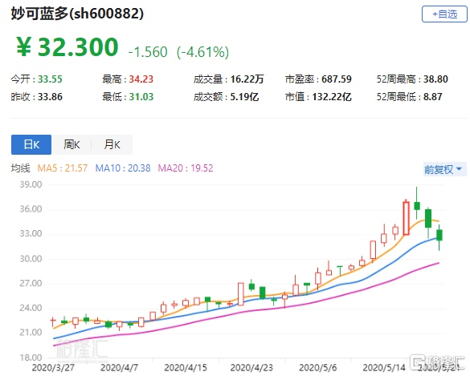Viewport: 470px width, 376px height.
Task: Click the 52周最高 value 38.80
Action: [x=435, y=79]
